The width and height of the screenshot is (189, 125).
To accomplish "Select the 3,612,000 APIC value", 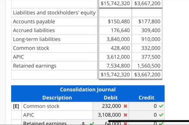I will tap(118, 57).
